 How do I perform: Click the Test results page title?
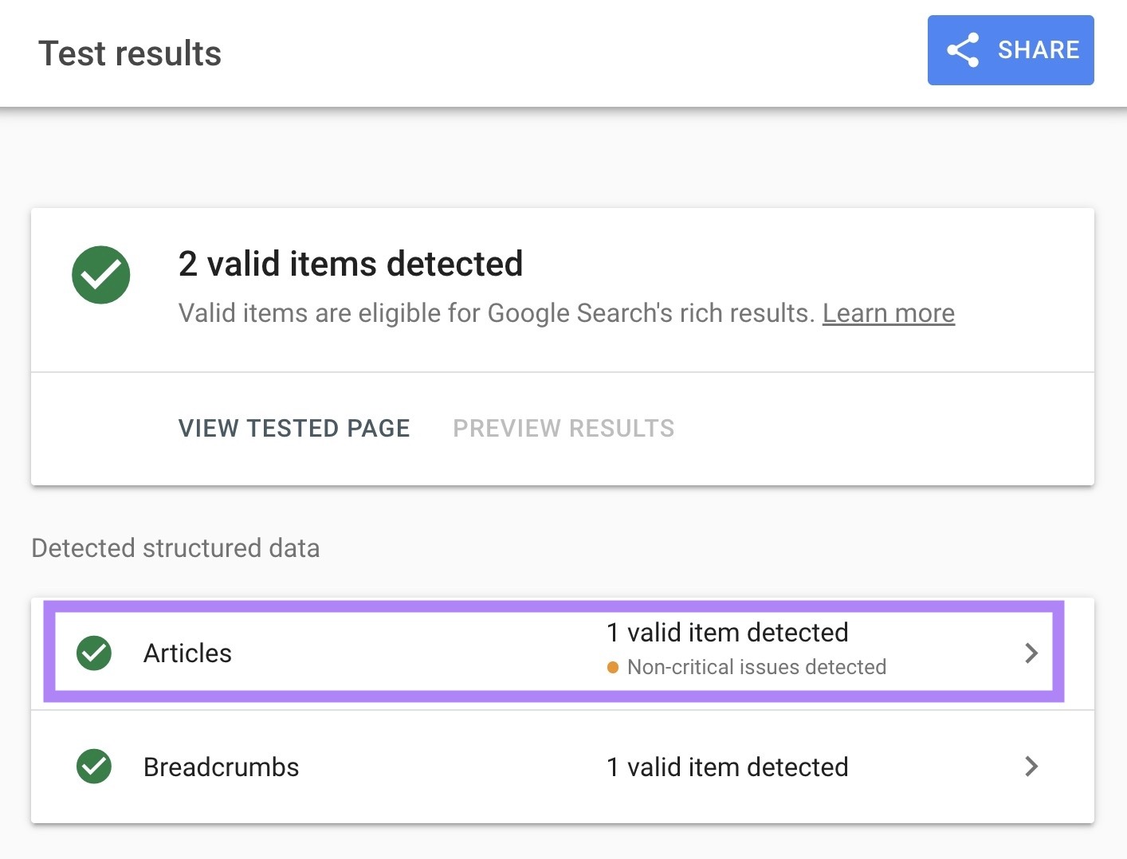point(130,52)
